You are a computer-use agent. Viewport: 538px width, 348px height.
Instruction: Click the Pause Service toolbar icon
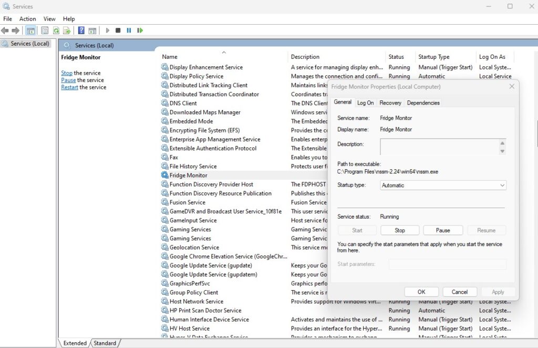click(x=129, y=30)
